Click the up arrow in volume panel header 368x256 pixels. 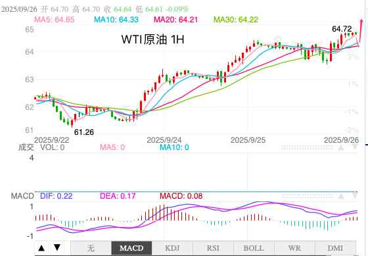pyautogui.click(x=341, y=147)
